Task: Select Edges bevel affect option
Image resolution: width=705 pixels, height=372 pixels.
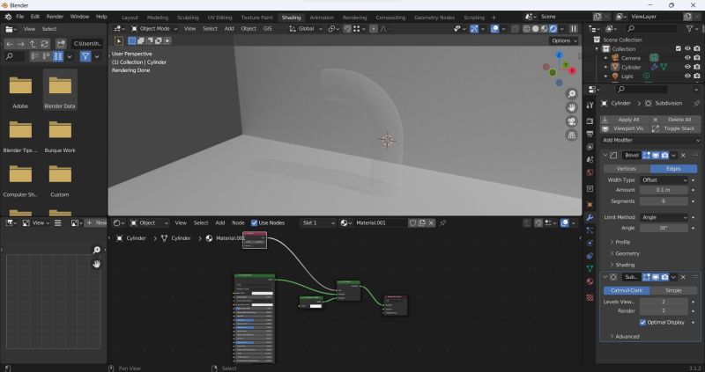Action: pyautogui.click(x=673, y=169)
